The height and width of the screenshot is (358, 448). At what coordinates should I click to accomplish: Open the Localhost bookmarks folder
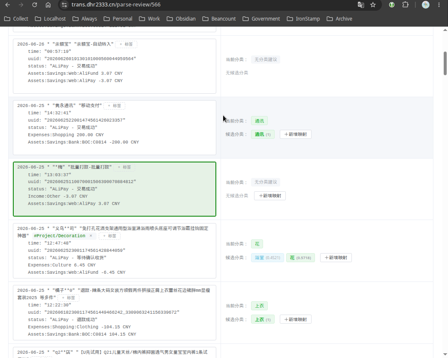pos(50,18)
